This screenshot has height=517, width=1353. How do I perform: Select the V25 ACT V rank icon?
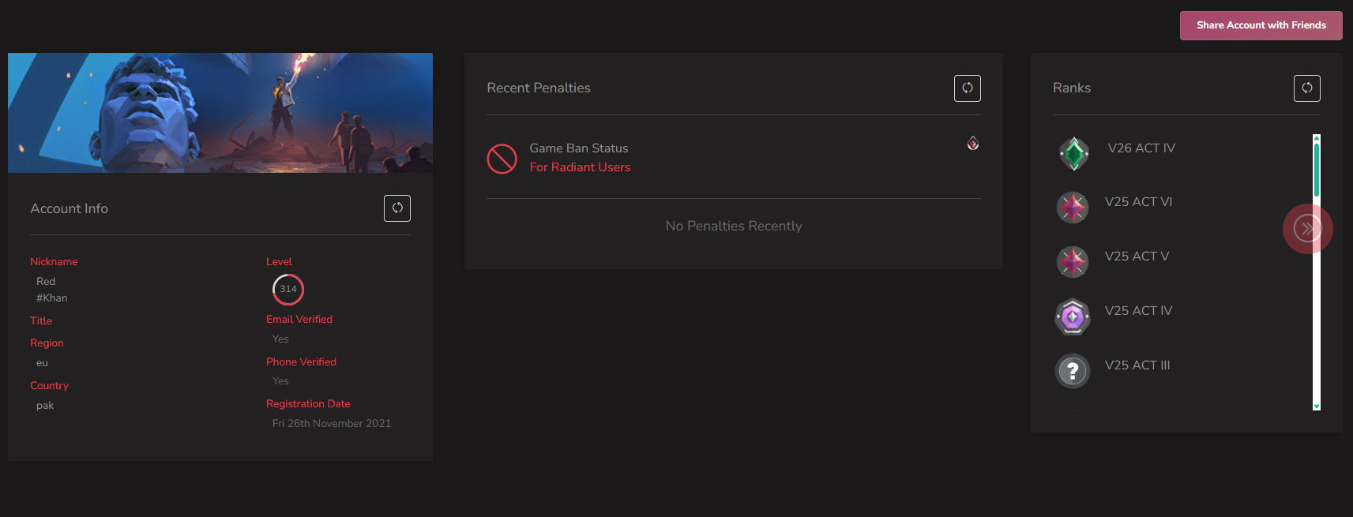click(x=1073, y=262)
